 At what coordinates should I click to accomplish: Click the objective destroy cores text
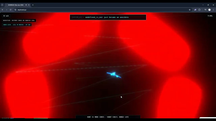[19, 20]
